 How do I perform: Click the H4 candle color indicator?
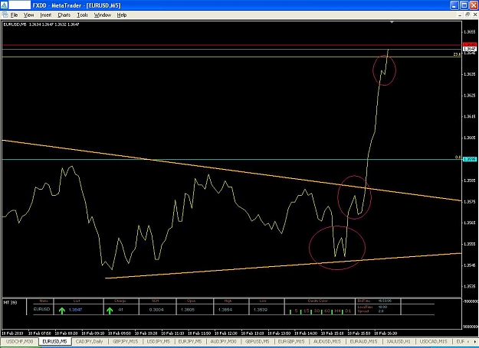coord(337,311)
